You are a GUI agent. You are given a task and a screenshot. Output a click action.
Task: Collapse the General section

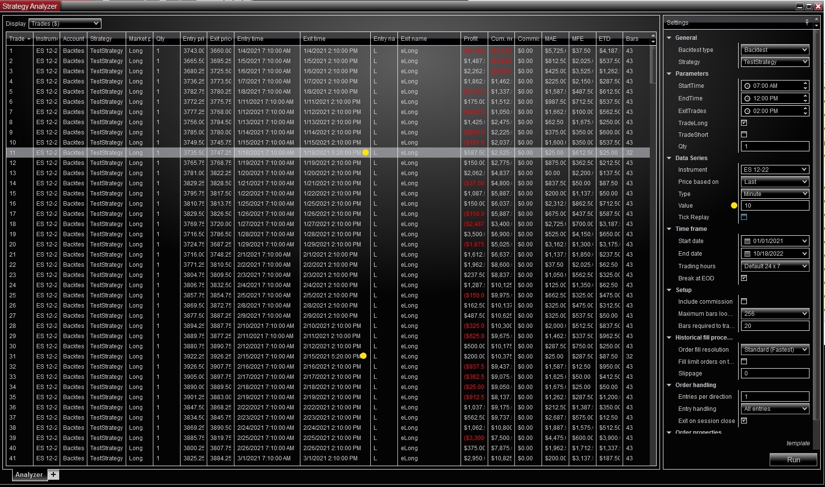point(670,38)
